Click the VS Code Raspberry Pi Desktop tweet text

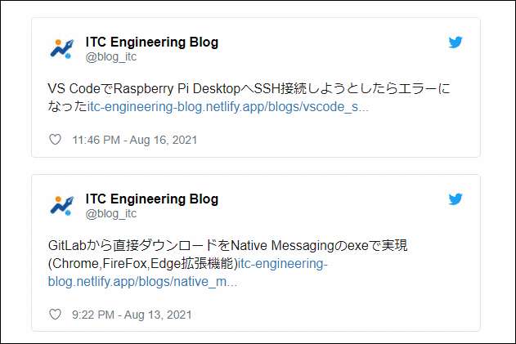click(249, 89)
